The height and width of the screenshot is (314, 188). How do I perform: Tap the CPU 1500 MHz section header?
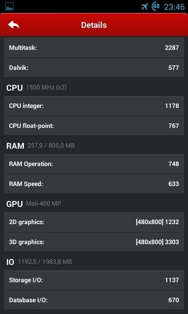point(36,88)
